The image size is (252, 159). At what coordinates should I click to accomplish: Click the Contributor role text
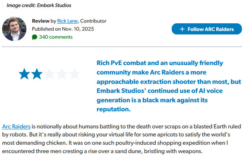pyautogui.click(x=93, y=21)
